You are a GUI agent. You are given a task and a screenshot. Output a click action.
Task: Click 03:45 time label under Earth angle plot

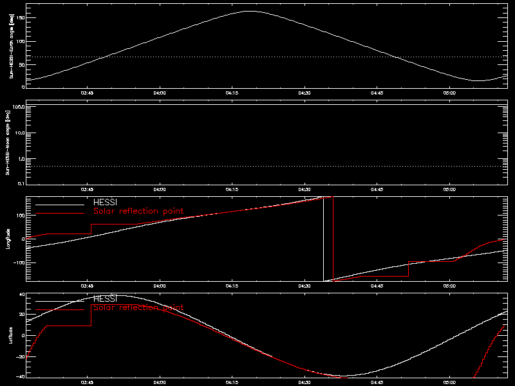coord(87,93)
